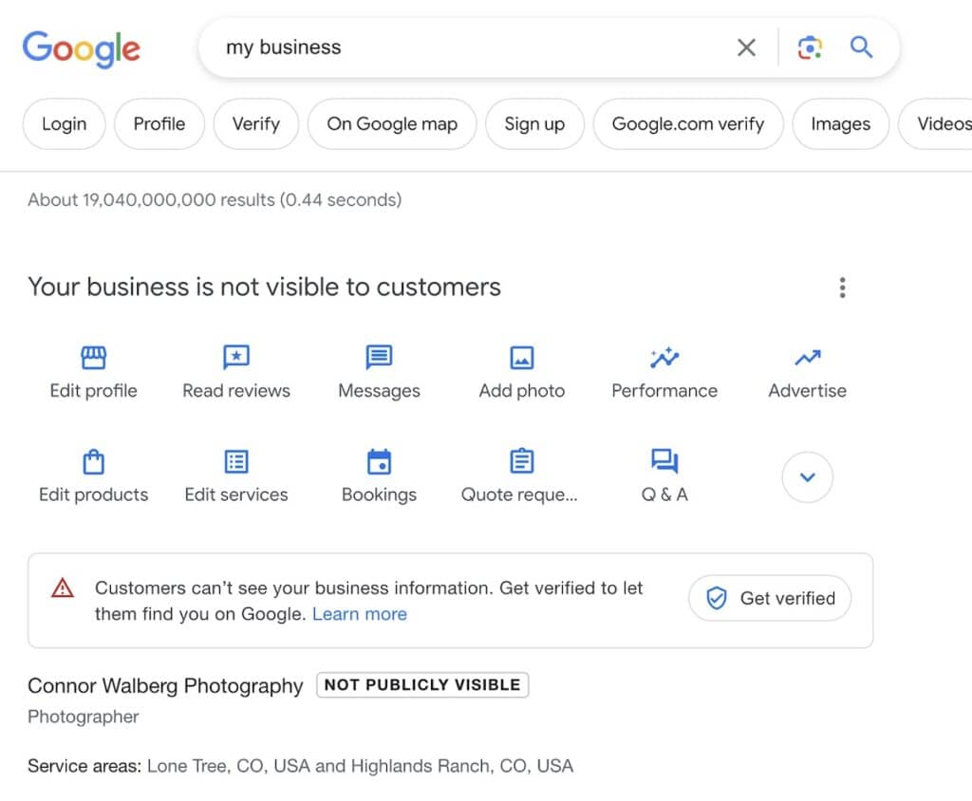This screenshot has width=972, height=801.
Task: Select the Images filter chip
Action: (x=840, y=124)
